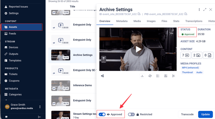The image size is (215, 119).
Task: Click the thumbnail showing 2:06:20 duration
Action: coord(61,115)
